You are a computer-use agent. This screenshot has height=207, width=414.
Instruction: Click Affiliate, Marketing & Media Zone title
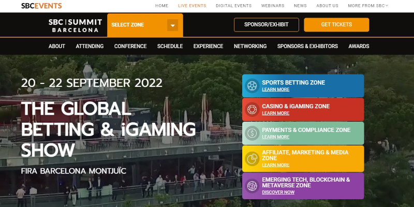pos(305,155)
